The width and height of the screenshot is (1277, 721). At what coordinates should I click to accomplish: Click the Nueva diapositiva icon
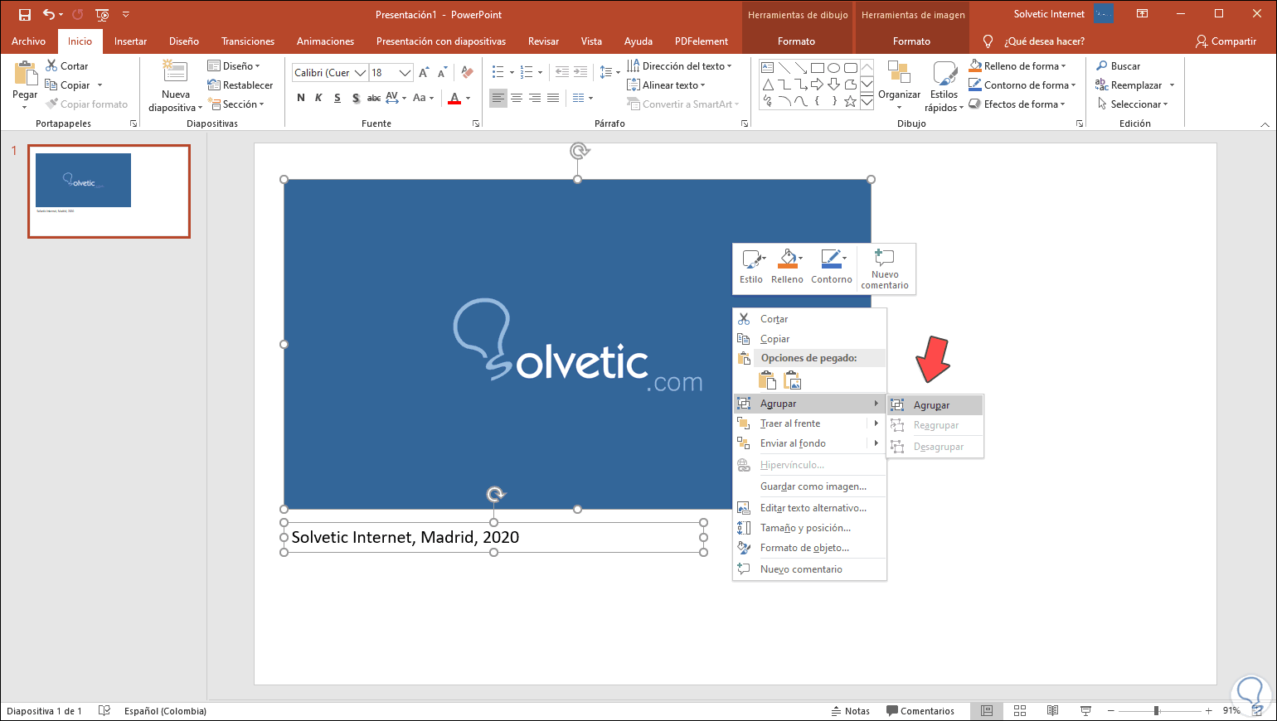click(175, 73)
